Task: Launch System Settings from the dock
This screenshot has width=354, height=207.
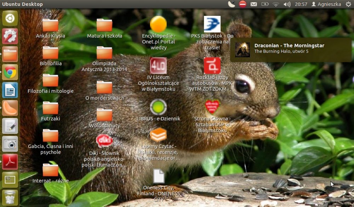Action: pos(10,36)
